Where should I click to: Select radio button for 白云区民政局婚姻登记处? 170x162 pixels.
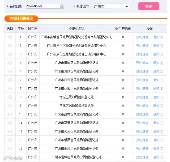tap(10, 80)
